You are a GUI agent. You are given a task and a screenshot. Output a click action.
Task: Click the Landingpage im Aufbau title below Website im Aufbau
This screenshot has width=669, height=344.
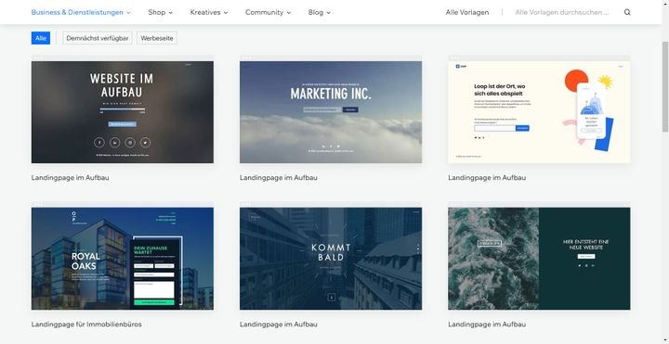click(x=70, y=177)
